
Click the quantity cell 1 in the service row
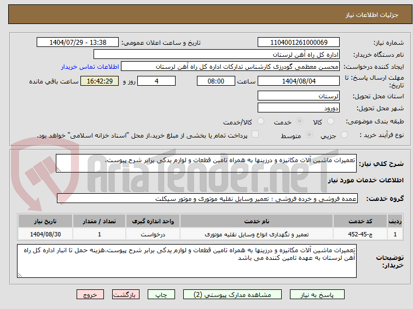click(x=100, y=234)
